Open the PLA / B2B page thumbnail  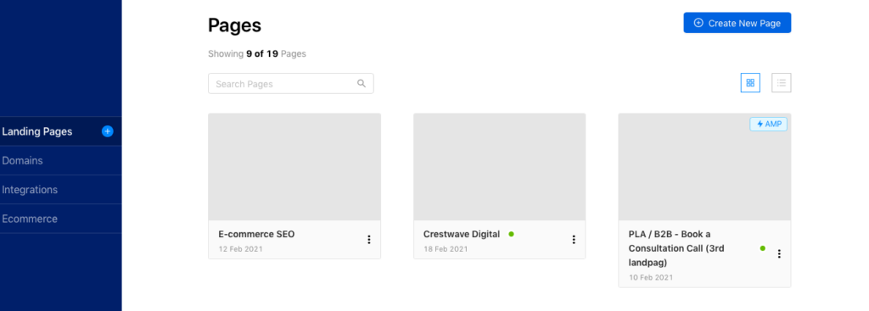[x=704, y=167]
